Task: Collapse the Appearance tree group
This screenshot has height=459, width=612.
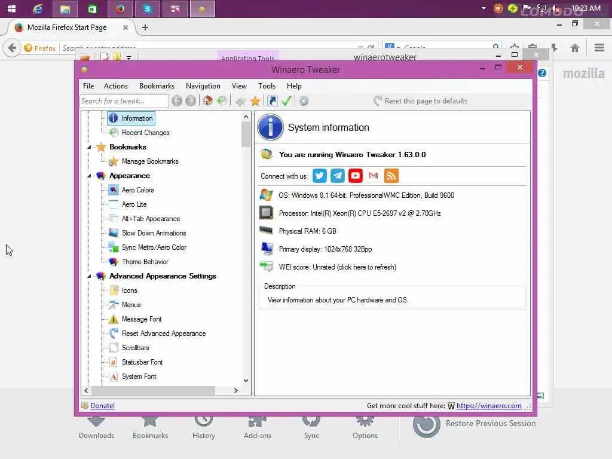Action: [90, 176]
